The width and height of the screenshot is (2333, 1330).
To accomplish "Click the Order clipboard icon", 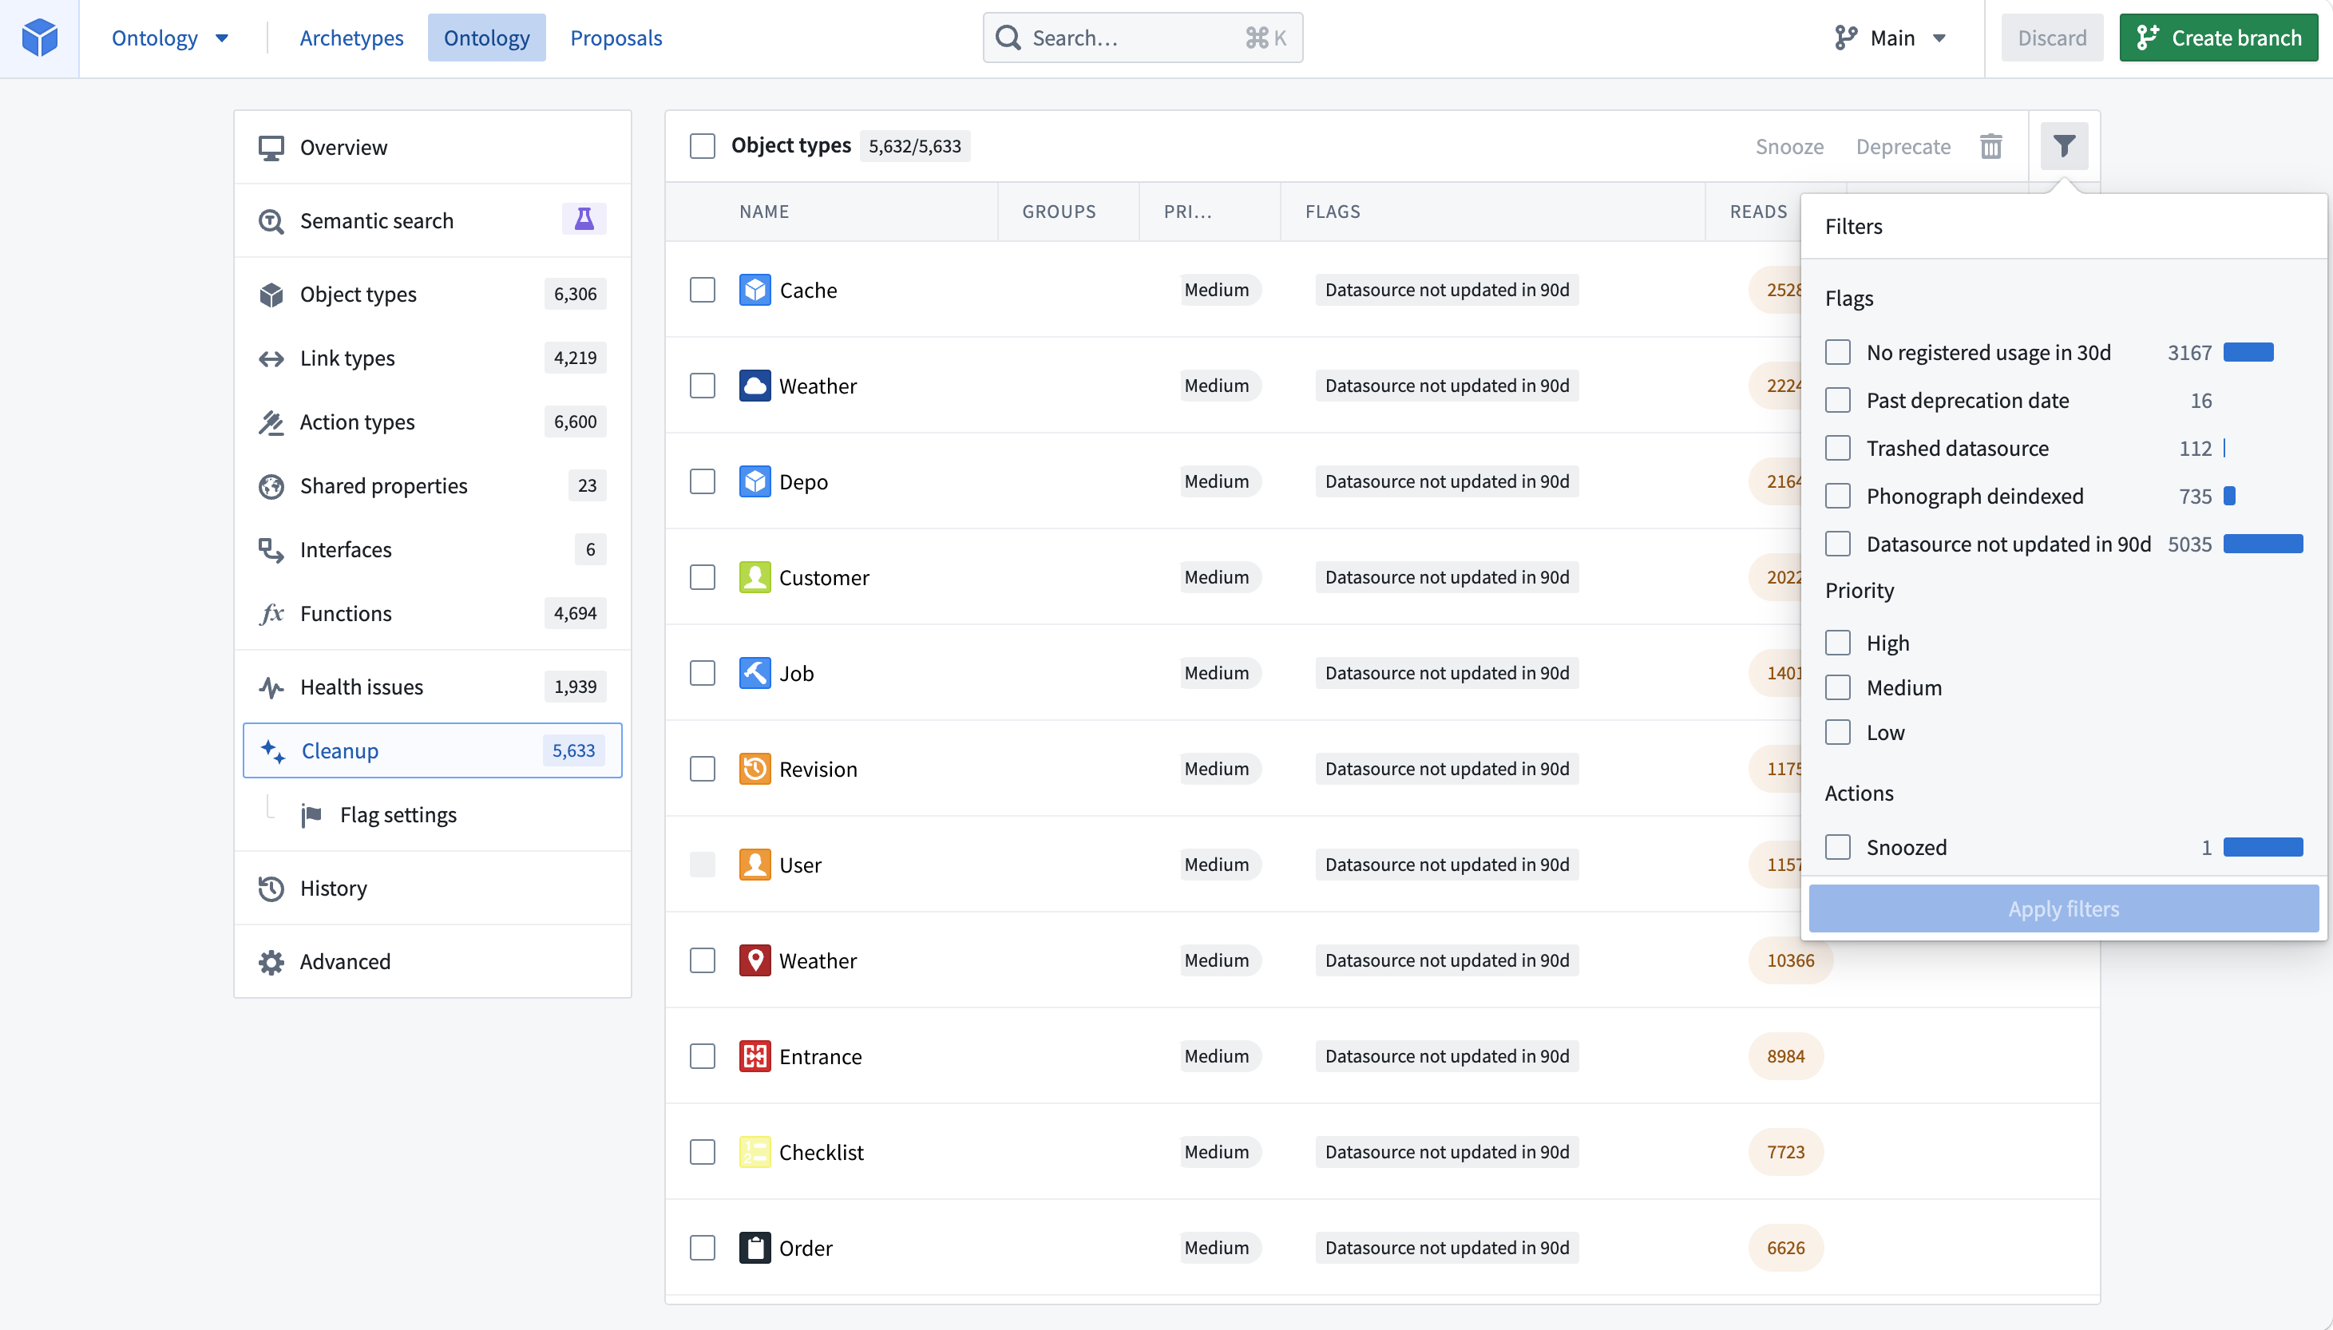I will (x=755, y=1248).
